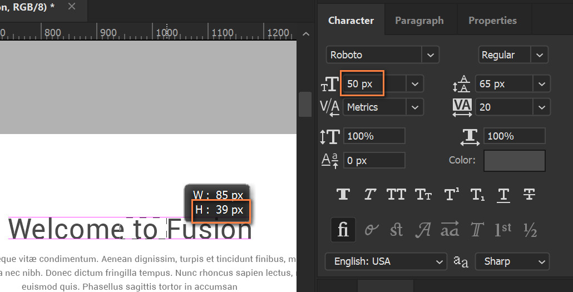Click the Stylistic Alternates (aa) icon
This screenshot has height=292, width=573.
coord(449,229)
